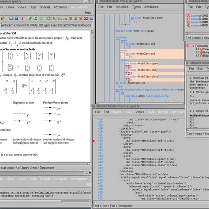Click source line number 424
Screen dimensions: 209x209
(100, 174)
